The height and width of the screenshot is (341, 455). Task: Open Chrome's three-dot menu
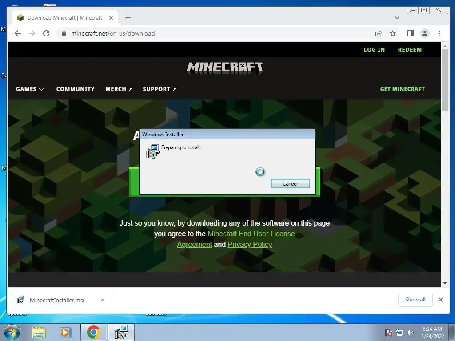point(439,33)
